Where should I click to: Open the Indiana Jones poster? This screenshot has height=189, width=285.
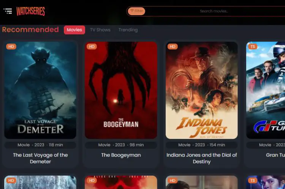click(201, 90)
